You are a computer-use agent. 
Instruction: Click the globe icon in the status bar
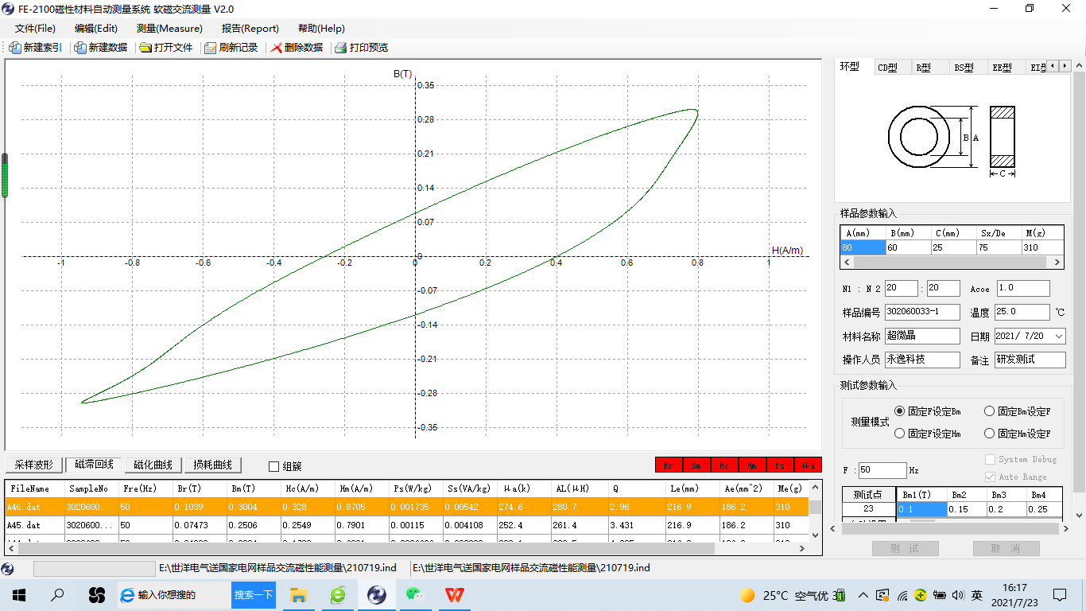8,568
